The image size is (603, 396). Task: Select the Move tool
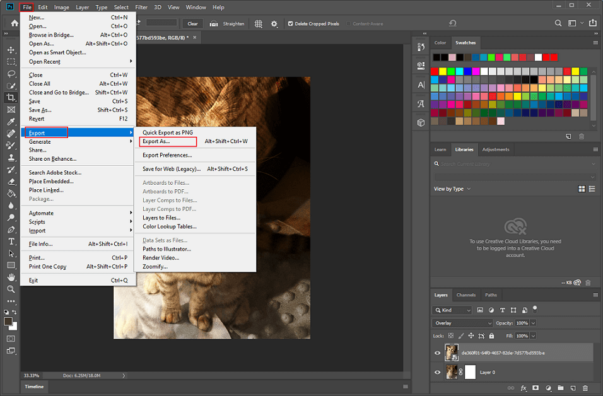11,49
